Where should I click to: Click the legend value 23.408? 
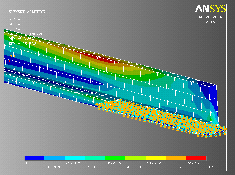(73, 163)
